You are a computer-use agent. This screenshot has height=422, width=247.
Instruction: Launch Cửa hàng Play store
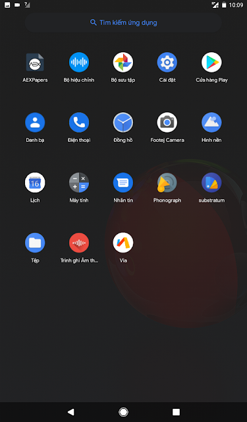(211, 63)
